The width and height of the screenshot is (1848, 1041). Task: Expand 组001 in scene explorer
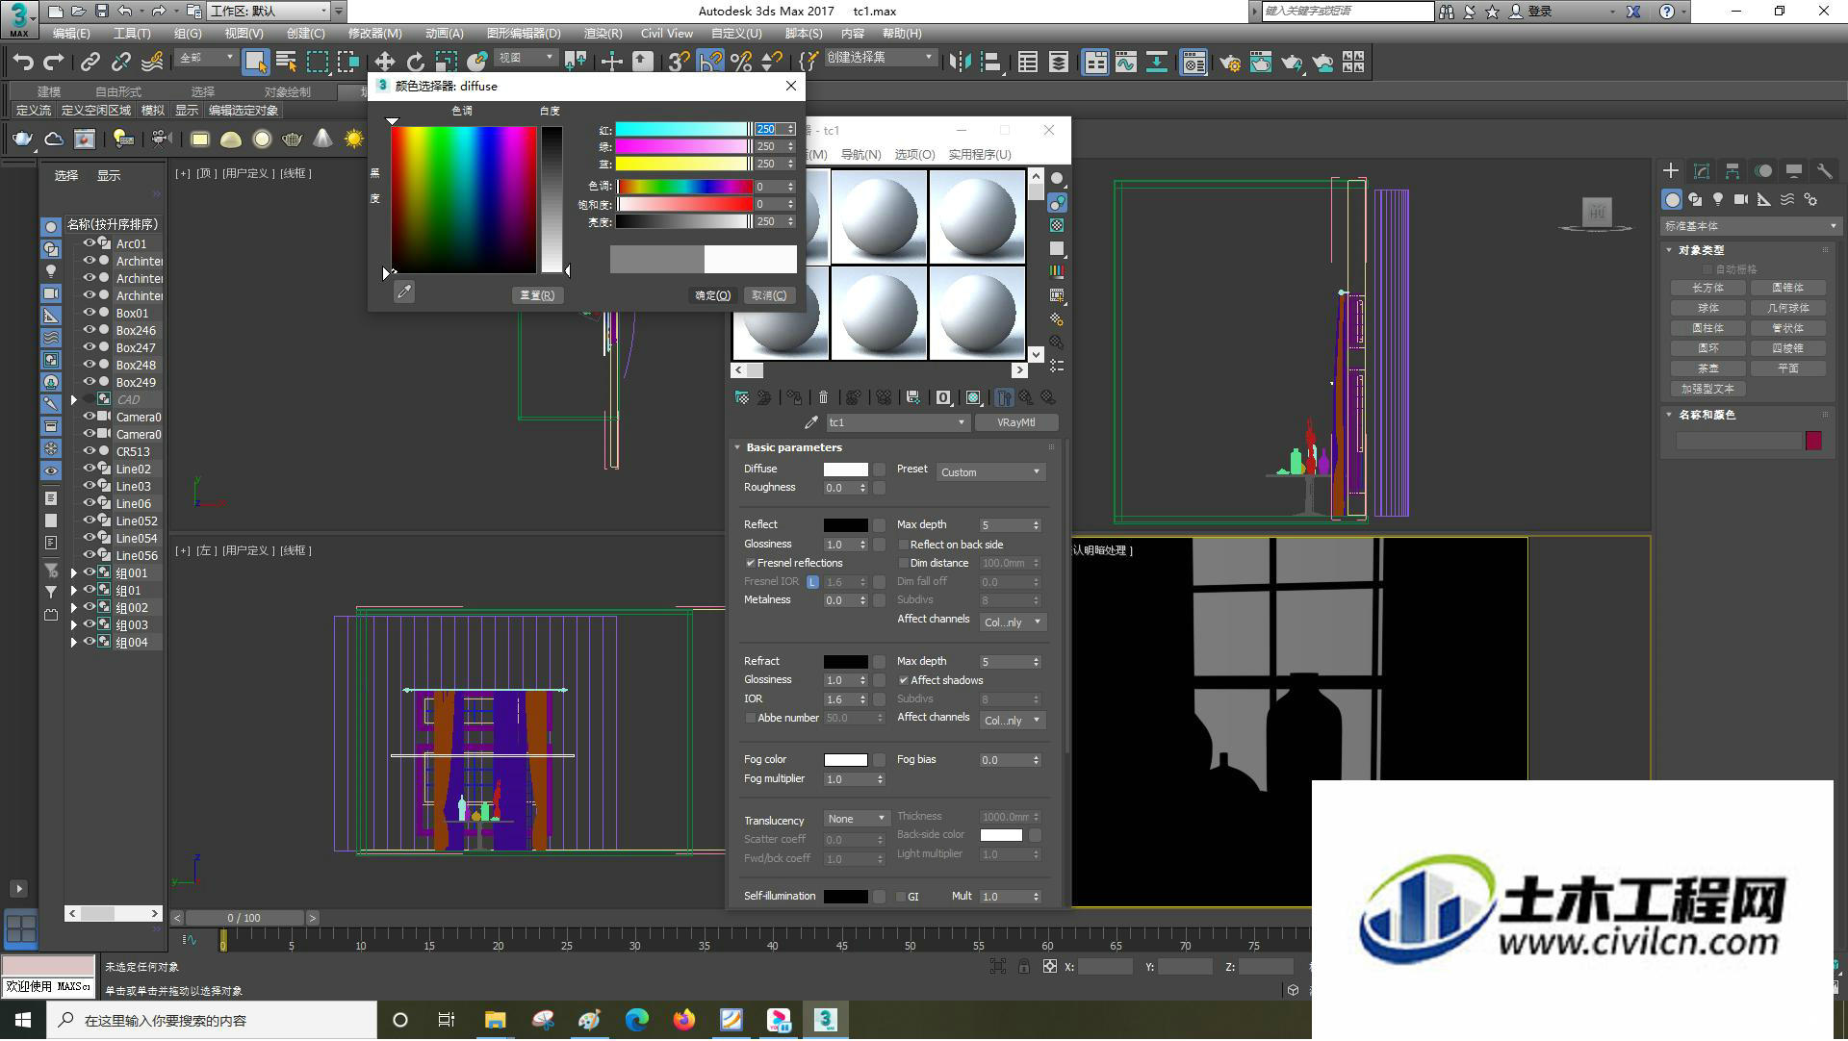pos(74,573)
